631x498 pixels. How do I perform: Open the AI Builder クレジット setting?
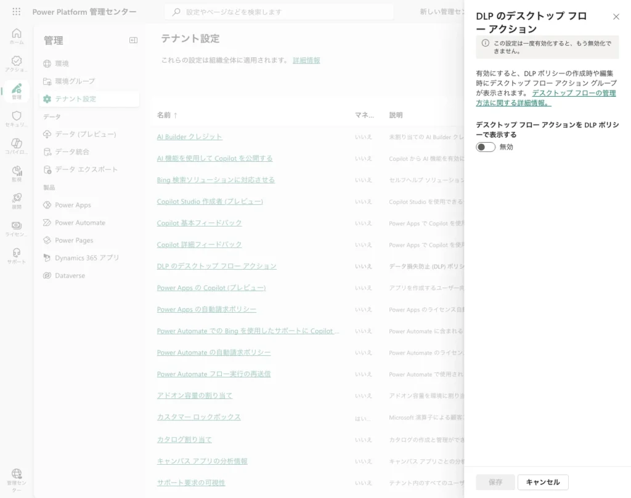click(190, 137)
